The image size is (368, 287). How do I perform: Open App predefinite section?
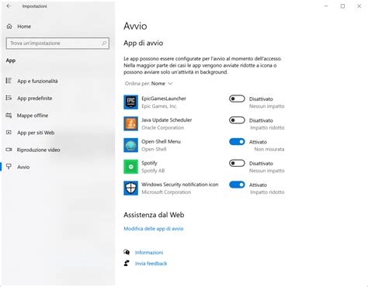click(x=35, y=99)
